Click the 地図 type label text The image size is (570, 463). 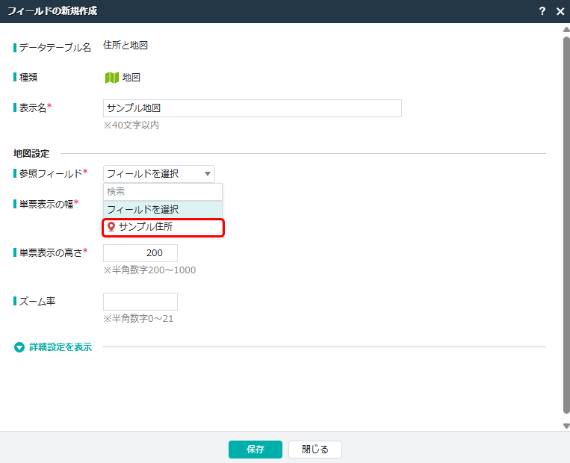(x=131, y=78)
